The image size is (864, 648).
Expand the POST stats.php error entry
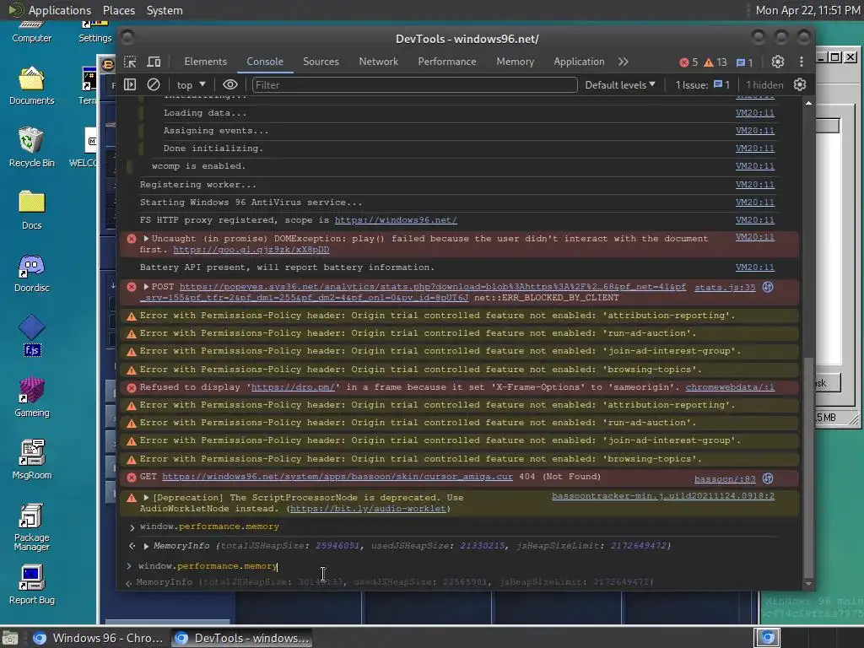(x=146, y=287)
